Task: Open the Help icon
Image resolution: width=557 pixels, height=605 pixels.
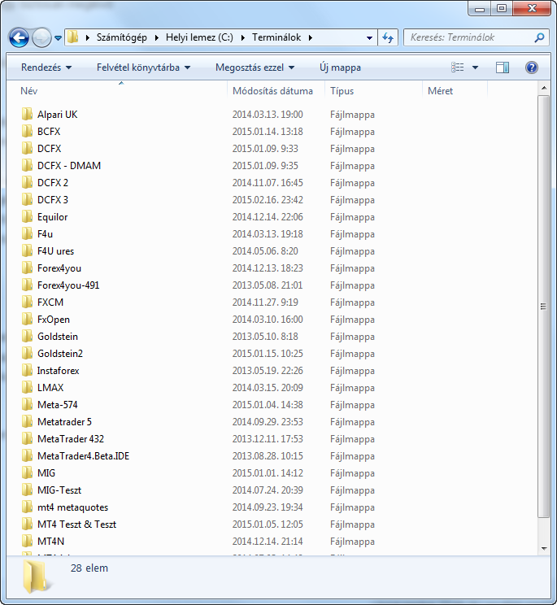Action: coord(532,67)
